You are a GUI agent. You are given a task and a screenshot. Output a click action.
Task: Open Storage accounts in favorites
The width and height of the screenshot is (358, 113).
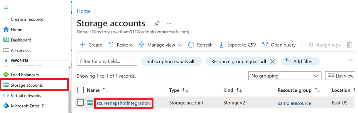pos(27,85)
